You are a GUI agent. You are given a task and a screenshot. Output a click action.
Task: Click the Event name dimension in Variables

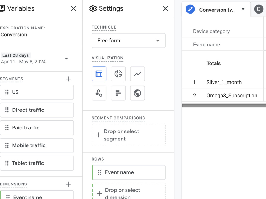37,195
